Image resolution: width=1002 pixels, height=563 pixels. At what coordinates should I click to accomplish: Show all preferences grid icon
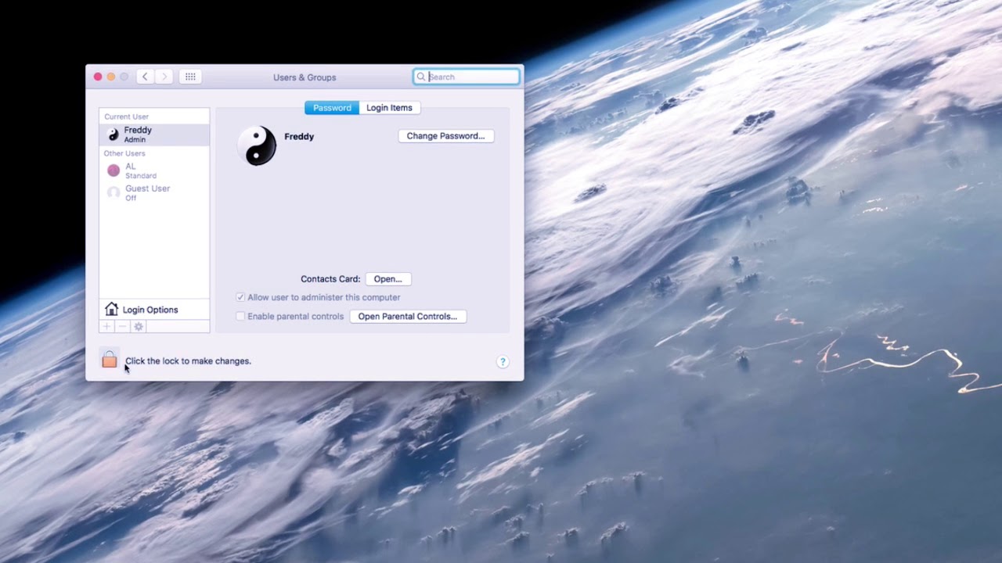tap(190, 77)
